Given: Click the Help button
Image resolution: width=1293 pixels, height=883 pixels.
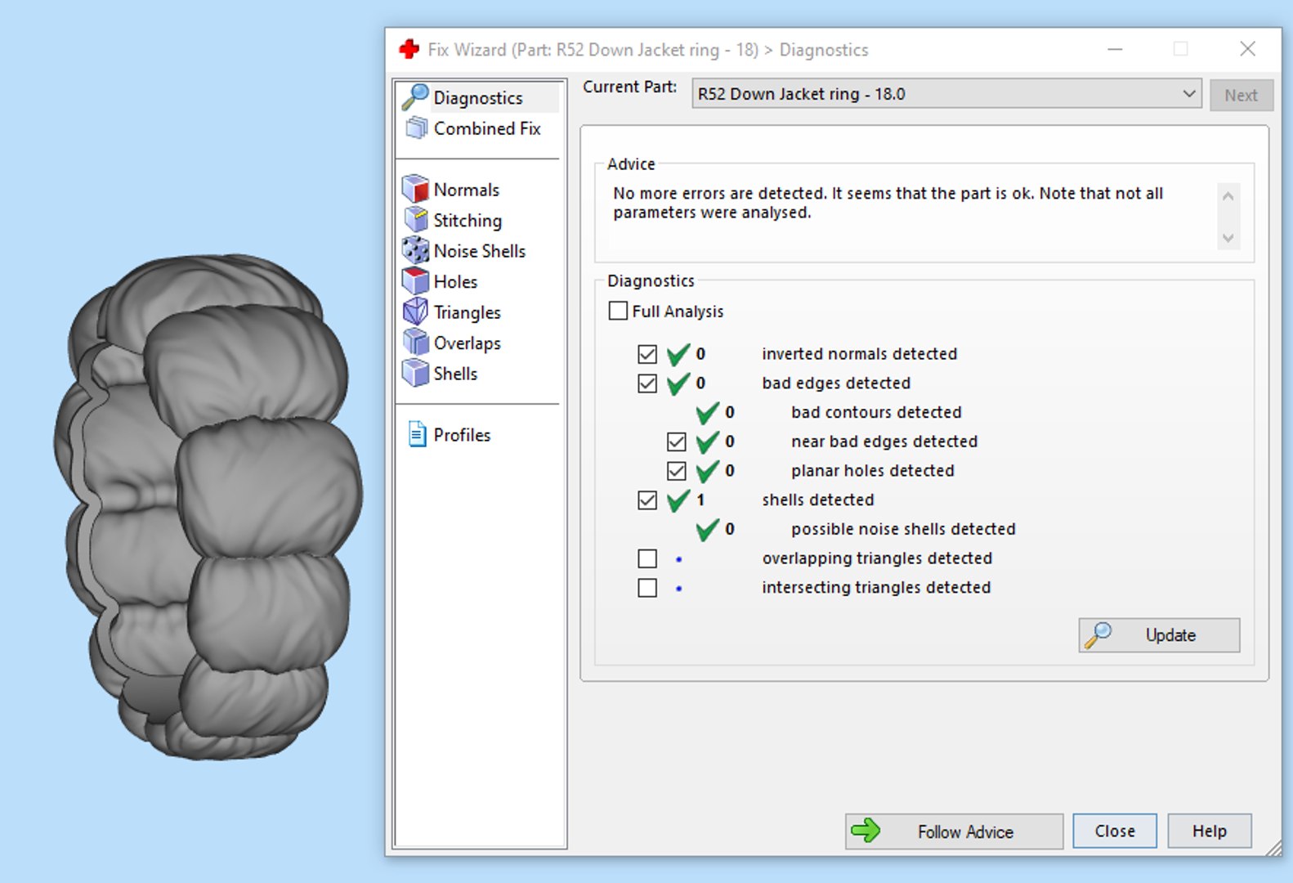Looking at the screenshot, I should [1209, 831].
